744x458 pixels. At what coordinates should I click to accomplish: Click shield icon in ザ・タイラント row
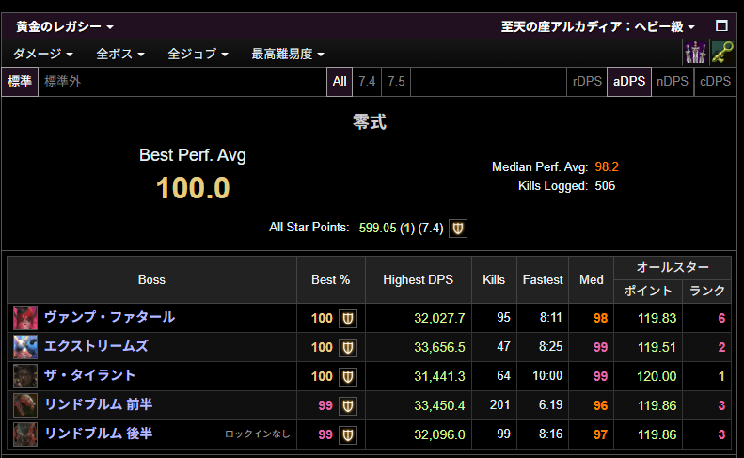[x=348, y=377]
